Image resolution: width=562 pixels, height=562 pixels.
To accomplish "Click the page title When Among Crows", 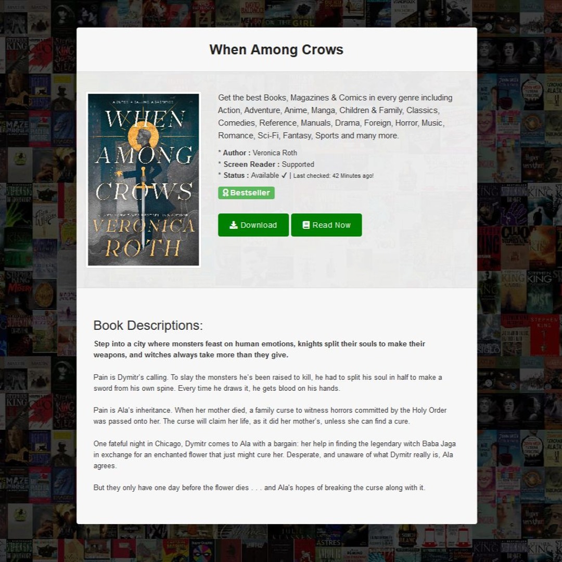I will (x=276, y=49).
